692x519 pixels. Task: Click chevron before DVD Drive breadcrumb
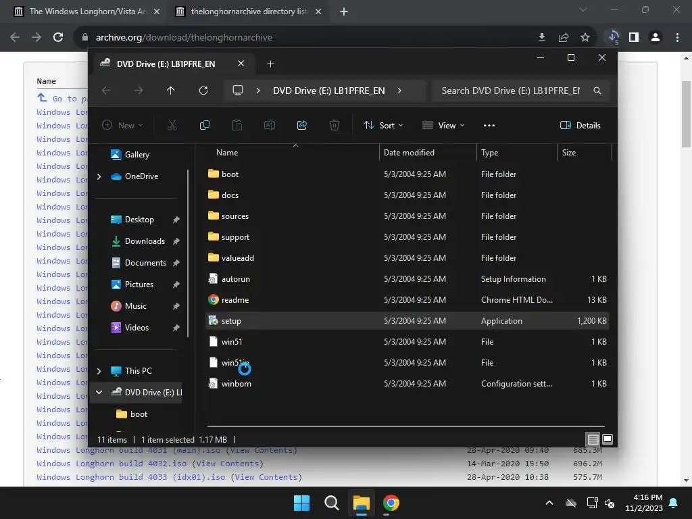(x=258, y=91)
